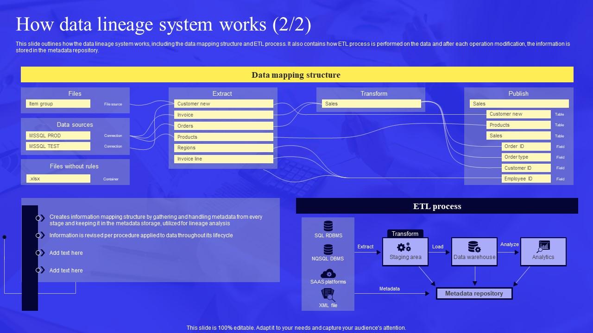This screenshot has height=333, width=593.
Task: Click the 'Metadata' arrow label
Action: [389, 289]
